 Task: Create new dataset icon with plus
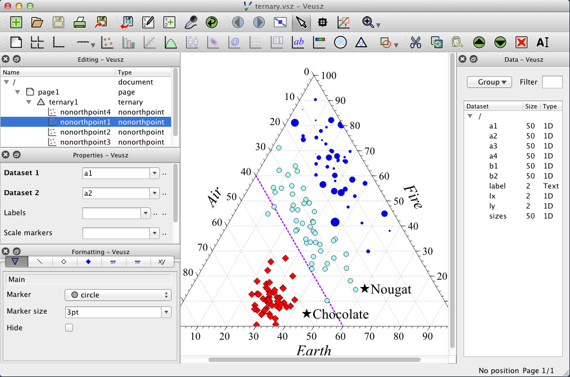click(169, 22)
